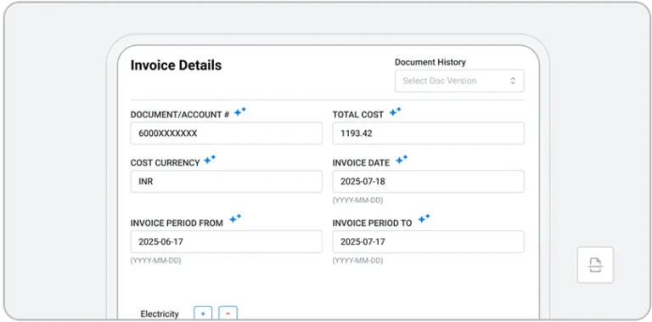Click the Document/Account # field showing 6000XXXXXXX
Screen dimensions: 652x322
pyautogui.click(x=226, y=133)
